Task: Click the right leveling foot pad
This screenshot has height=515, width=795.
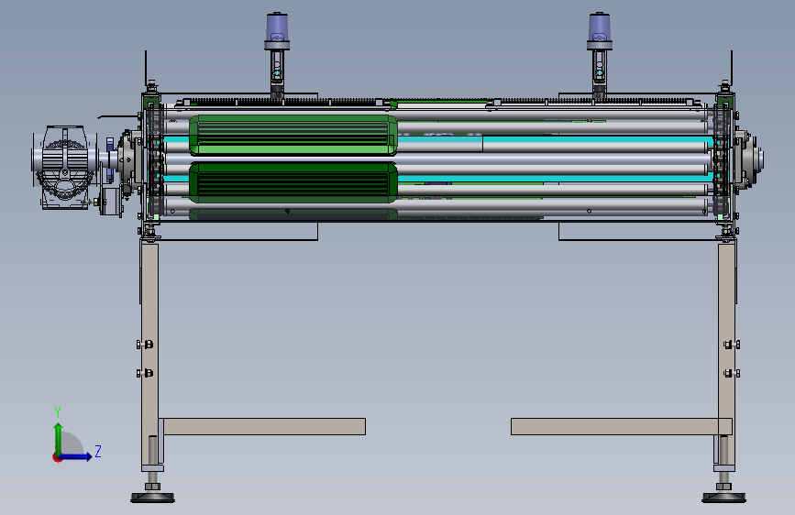Action: (x=723, y=498)
